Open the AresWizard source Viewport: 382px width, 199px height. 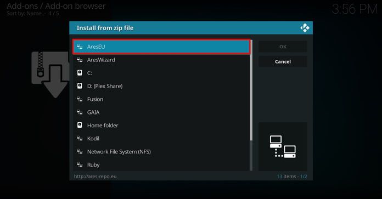click(x=161, y=60)
